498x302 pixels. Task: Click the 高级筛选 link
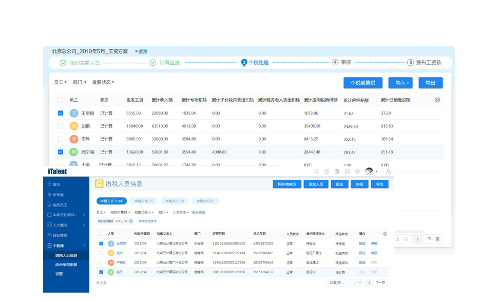[199, 212]
